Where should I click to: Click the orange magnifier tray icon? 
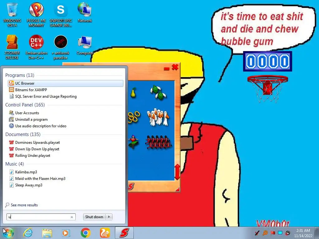coord(265,233)
